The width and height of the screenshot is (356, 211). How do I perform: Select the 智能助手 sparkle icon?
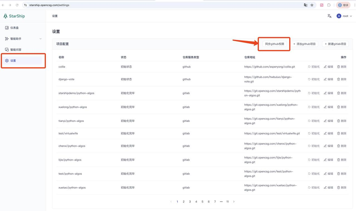[6, 39]
